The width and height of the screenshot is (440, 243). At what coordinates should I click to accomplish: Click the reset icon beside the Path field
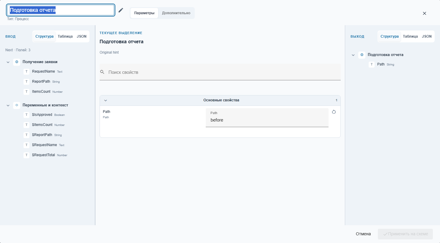(334, 112)
